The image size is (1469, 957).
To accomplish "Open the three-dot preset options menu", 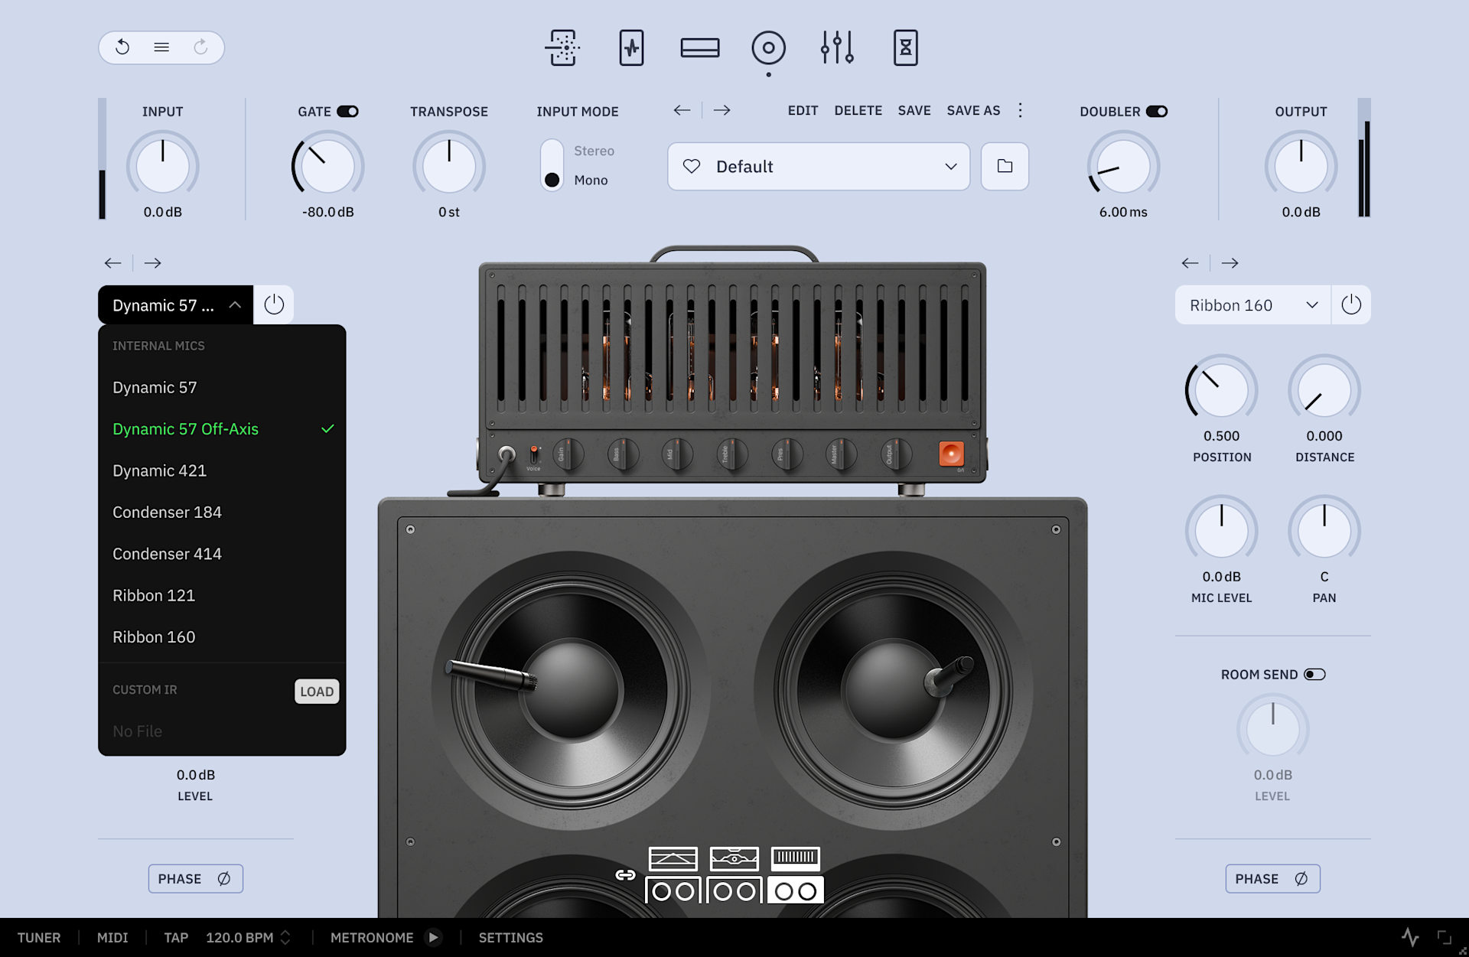I will click(1020, 110).
